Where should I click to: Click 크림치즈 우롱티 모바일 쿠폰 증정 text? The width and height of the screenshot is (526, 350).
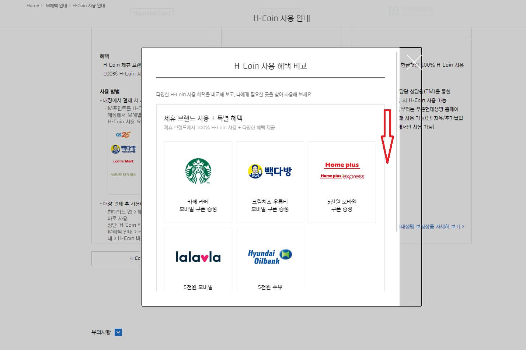pos(270,205)
